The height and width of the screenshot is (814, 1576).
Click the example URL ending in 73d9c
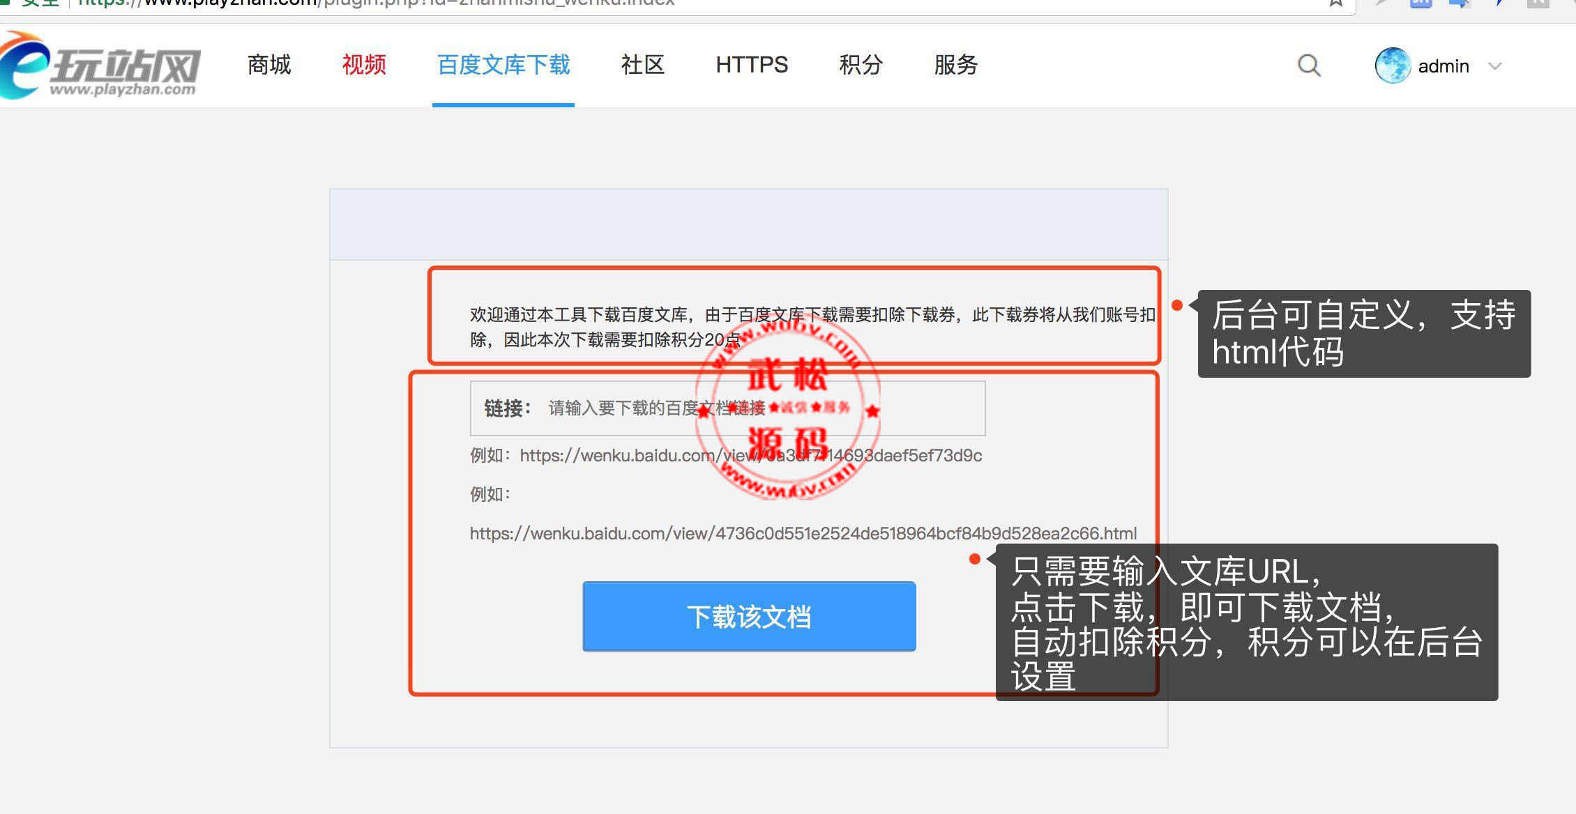[751, 455]
